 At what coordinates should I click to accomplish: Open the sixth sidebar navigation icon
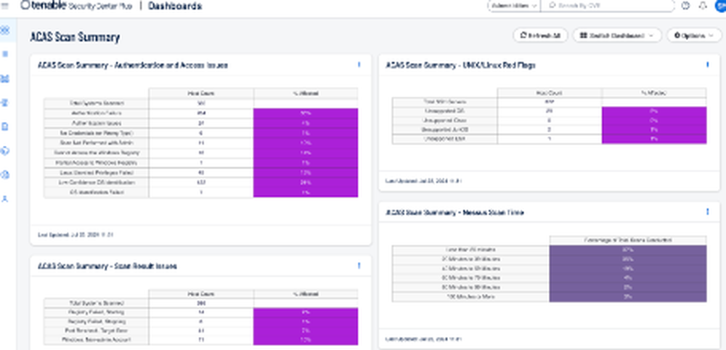click(x=6, y=151)
